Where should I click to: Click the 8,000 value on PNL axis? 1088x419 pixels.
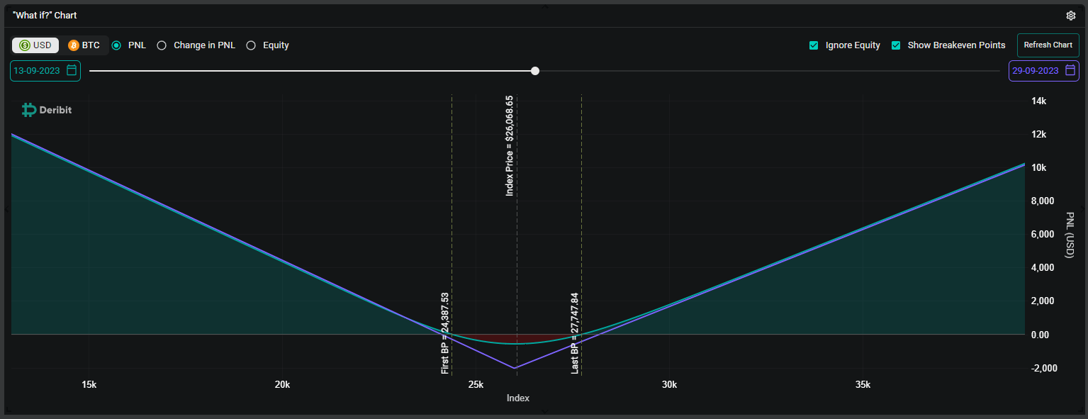pos(1043,201)
